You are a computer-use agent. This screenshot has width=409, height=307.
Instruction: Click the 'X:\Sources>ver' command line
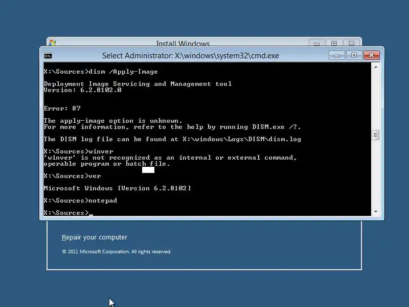point(72,176)
